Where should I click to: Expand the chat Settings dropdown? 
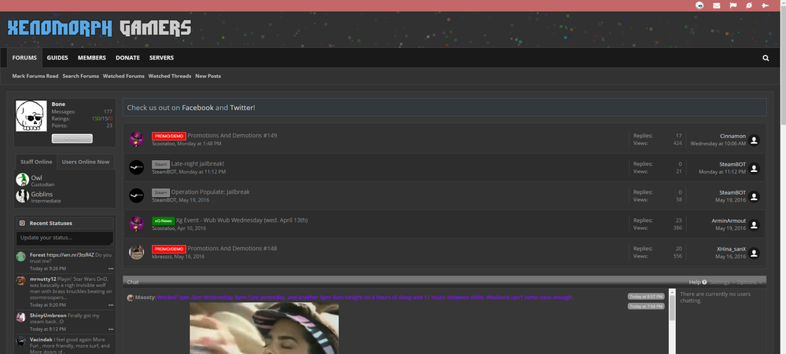(x=722, y=283)
